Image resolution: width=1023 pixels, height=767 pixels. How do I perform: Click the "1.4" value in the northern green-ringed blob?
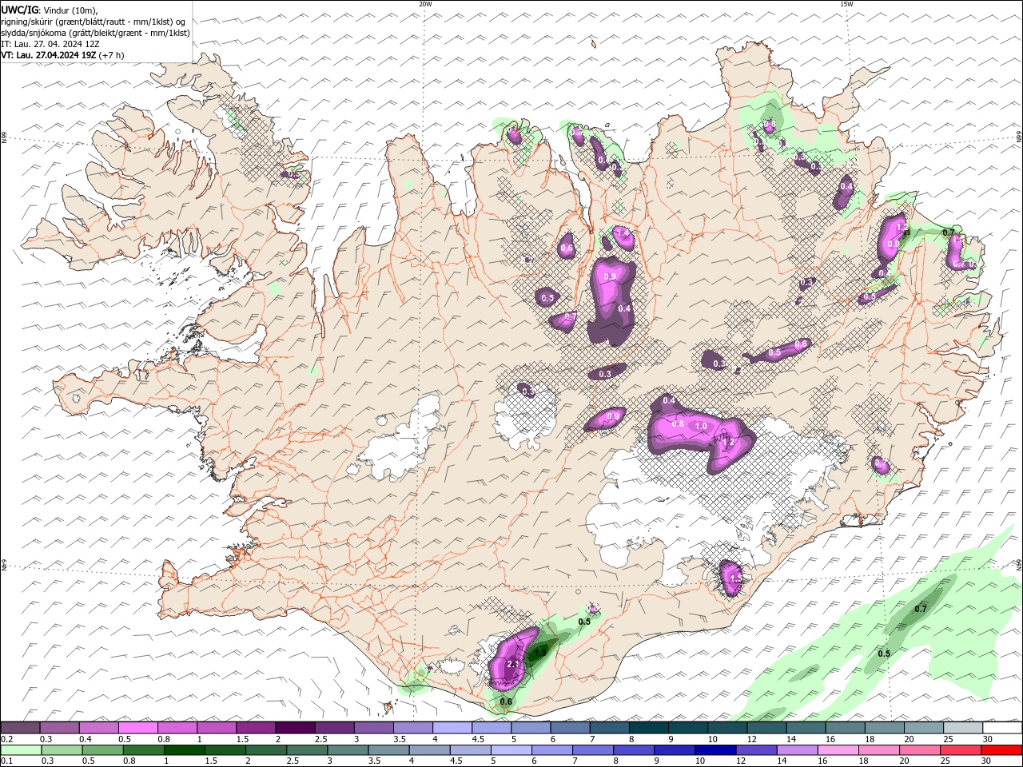(x=623, y=233)
